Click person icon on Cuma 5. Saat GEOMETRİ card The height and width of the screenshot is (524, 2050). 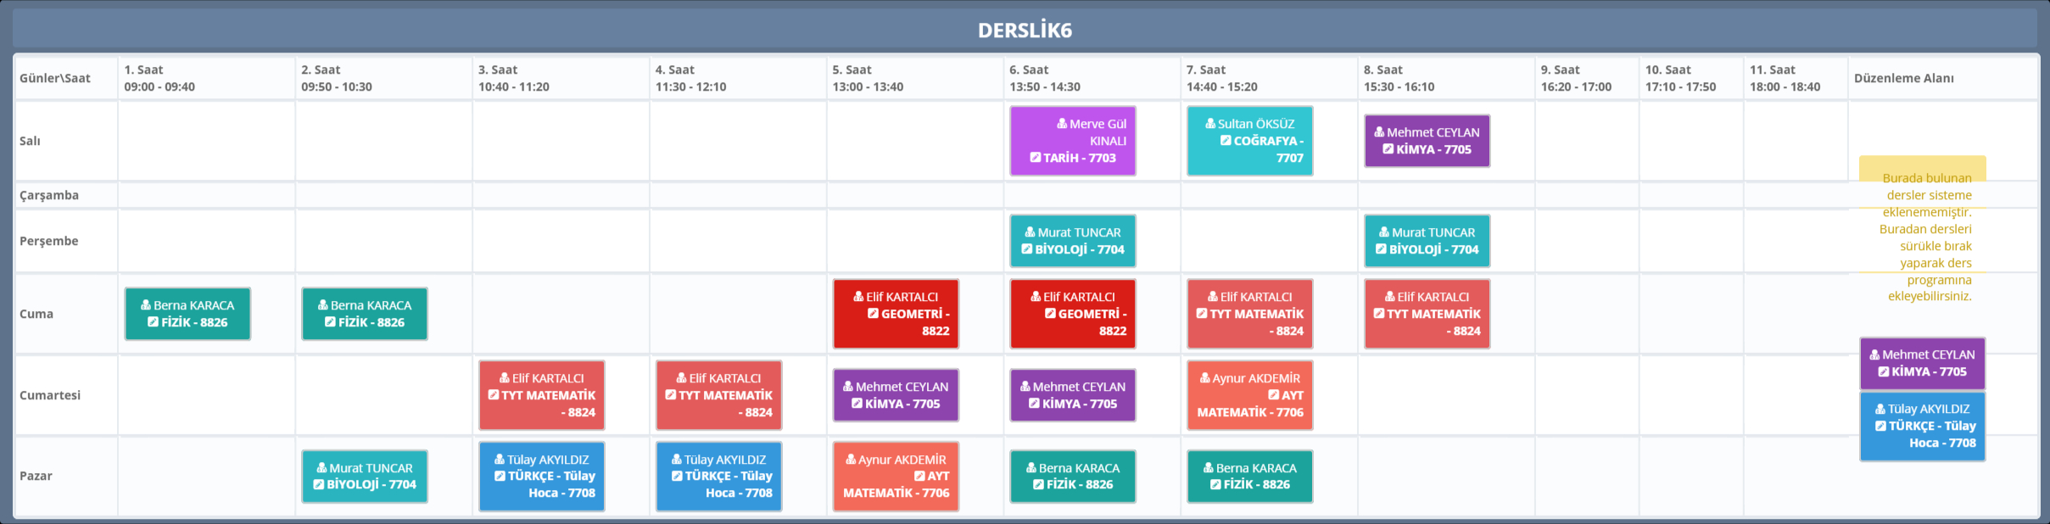(858, 297)
